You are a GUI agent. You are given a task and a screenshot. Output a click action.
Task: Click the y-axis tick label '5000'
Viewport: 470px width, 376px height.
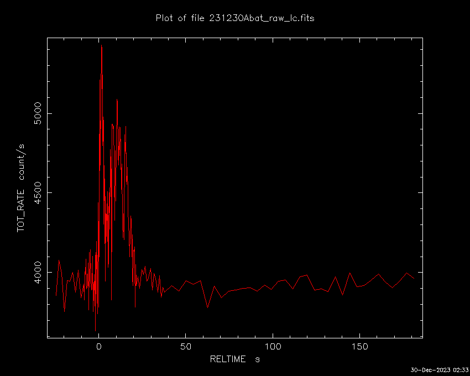(38, 114)
